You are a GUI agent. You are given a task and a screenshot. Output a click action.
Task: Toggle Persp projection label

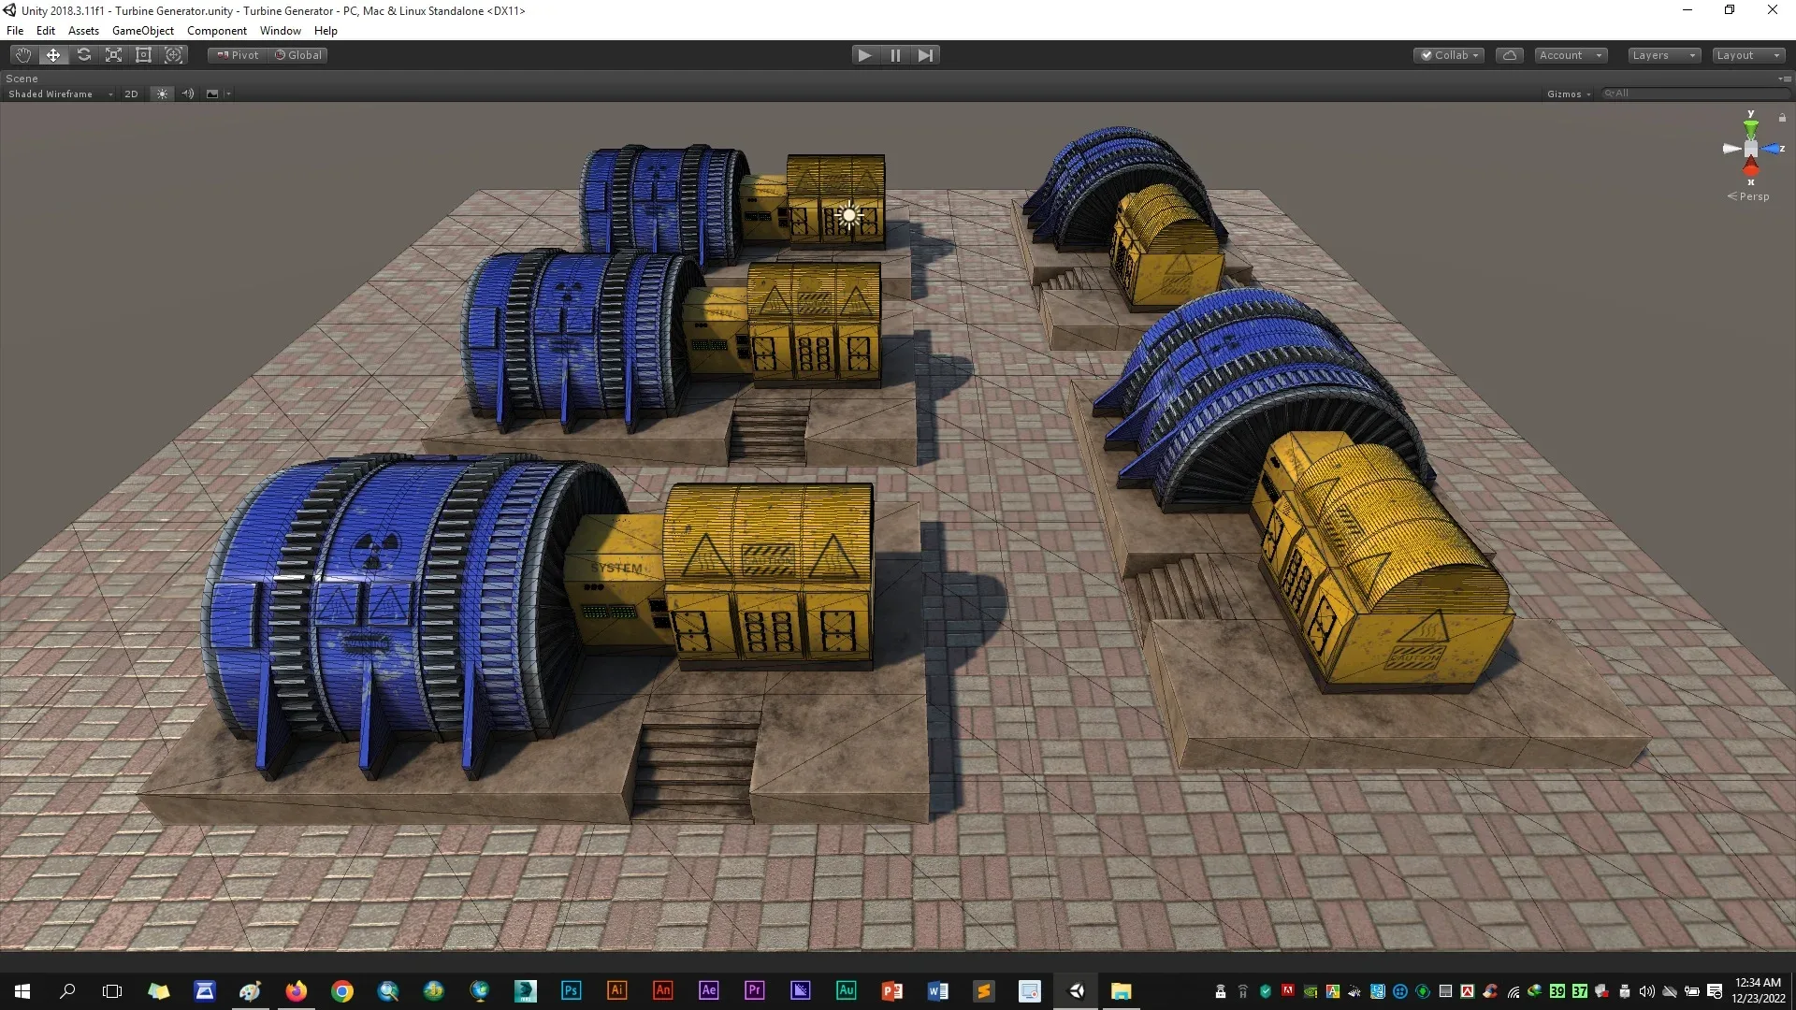1748,196
